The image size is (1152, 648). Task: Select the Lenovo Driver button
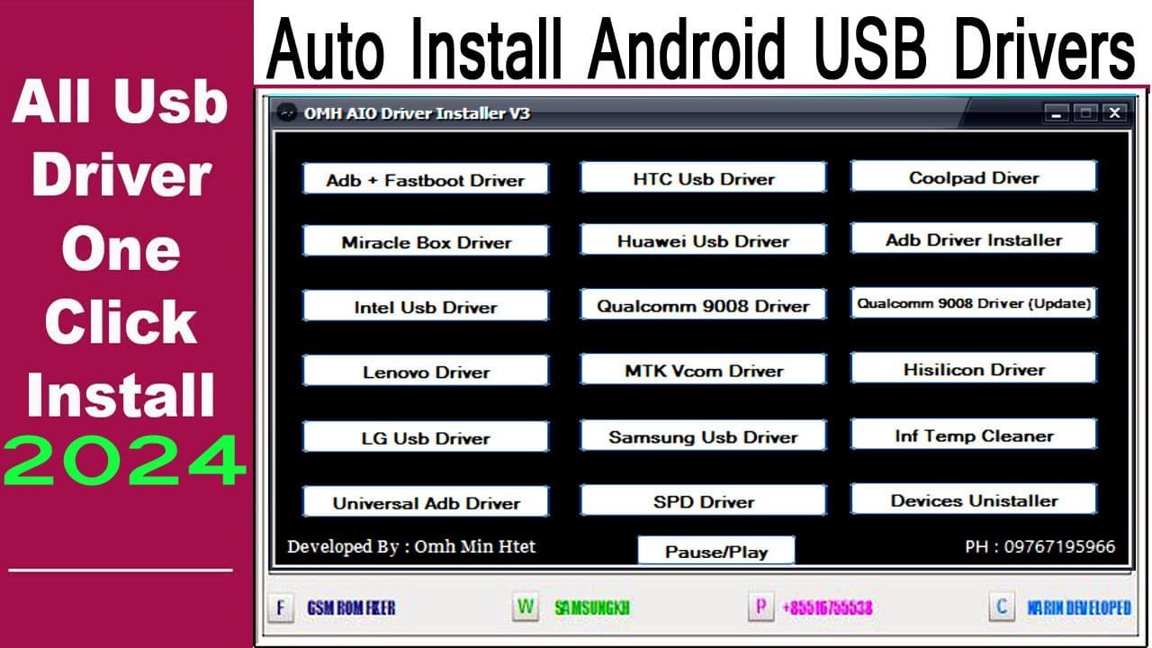tap(426, 371)
